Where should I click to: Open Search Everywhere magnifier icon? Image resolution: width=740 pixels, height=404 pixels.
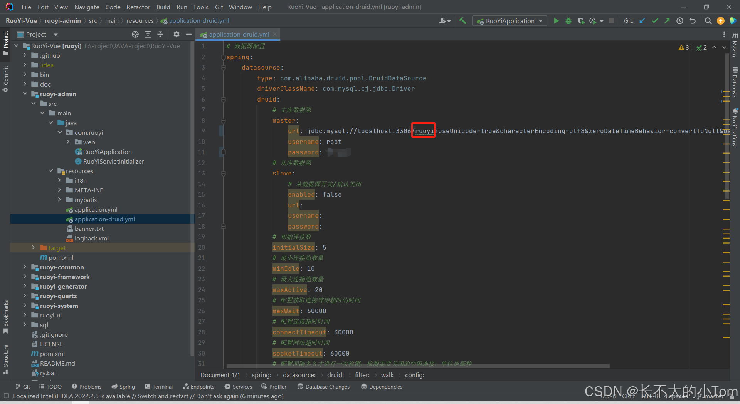click(x=708, y=21)
